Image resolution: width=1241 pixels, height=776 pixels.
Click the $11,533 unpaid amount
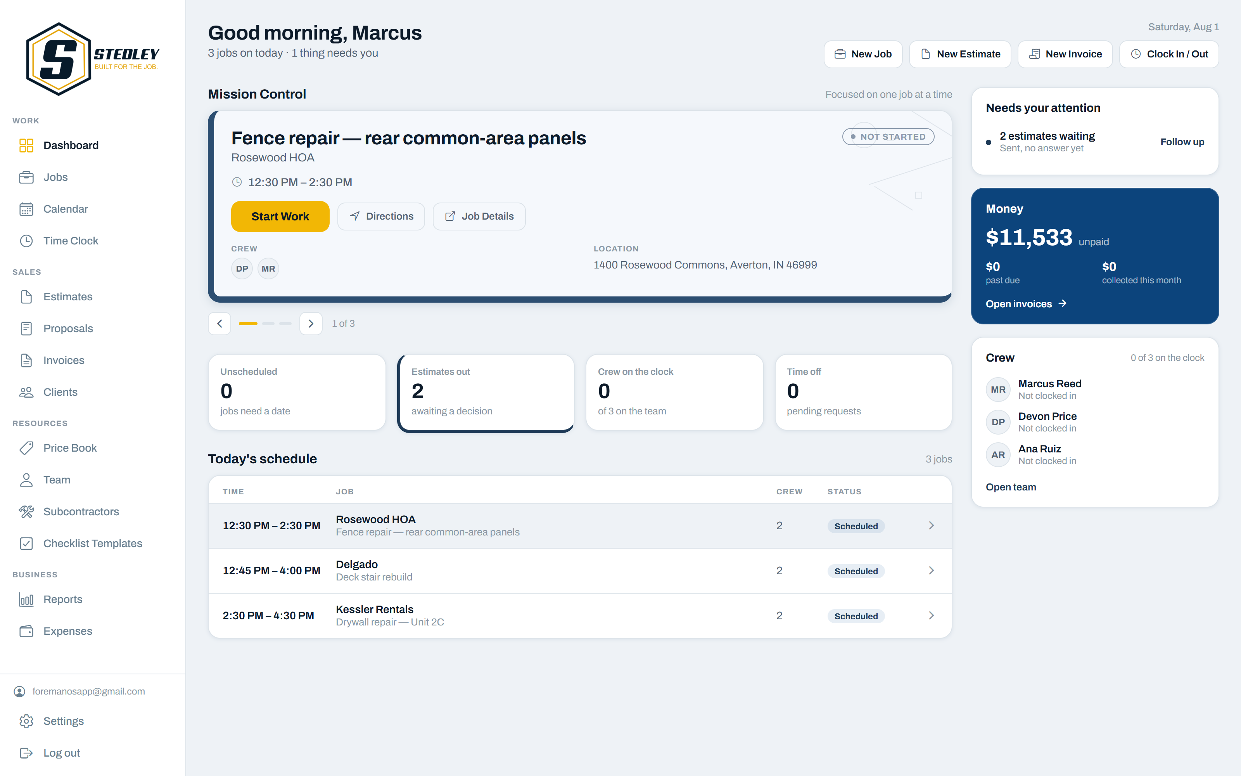[x=1029, y=237]
